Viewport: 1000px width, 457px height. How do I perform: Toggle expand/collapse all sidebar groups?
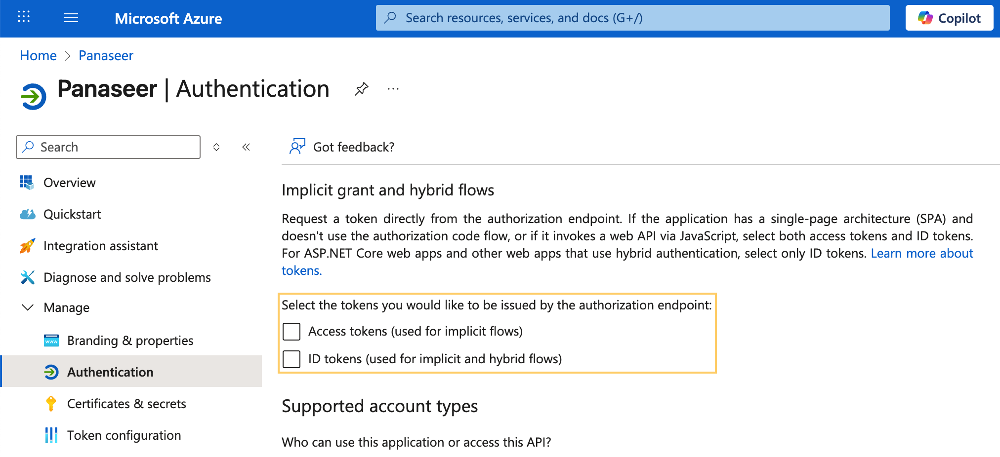(216, 147)
